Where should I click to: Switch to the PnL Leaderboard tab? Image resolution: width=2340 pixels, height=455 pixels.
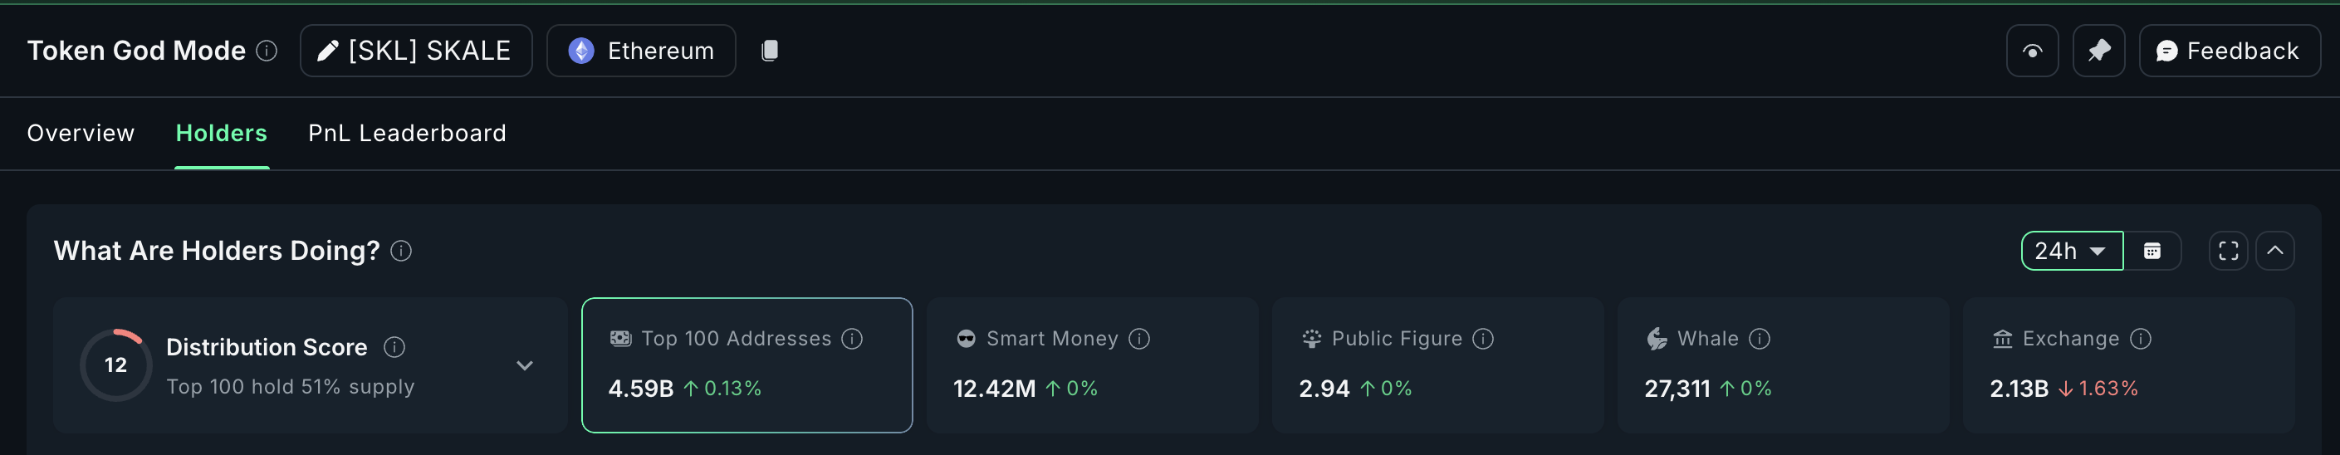407,134
